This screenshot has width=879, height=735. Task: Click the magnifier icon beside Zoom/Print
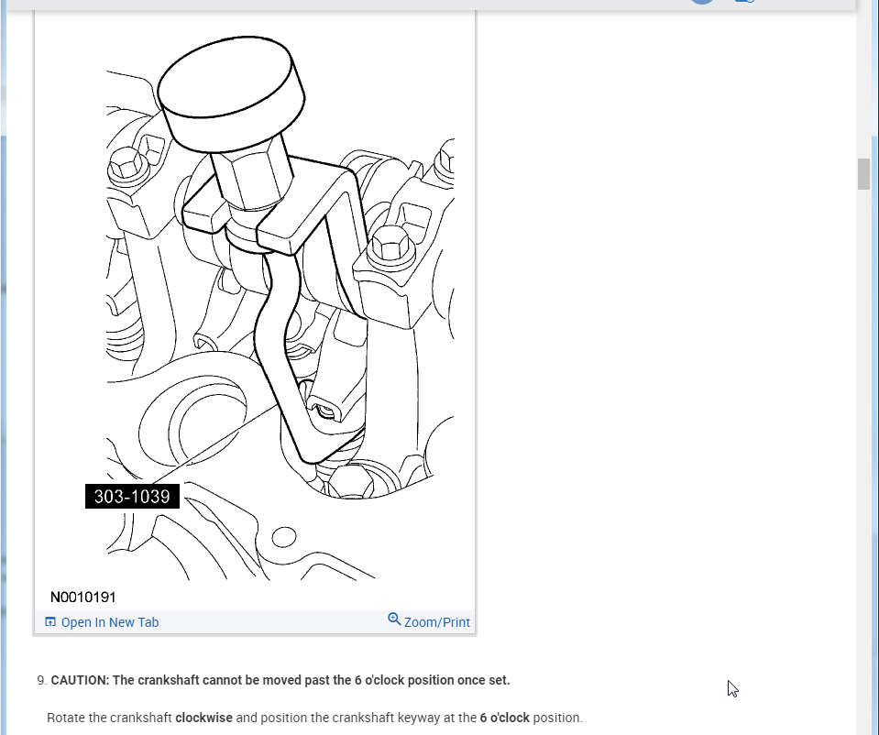(x=394, y=620)
